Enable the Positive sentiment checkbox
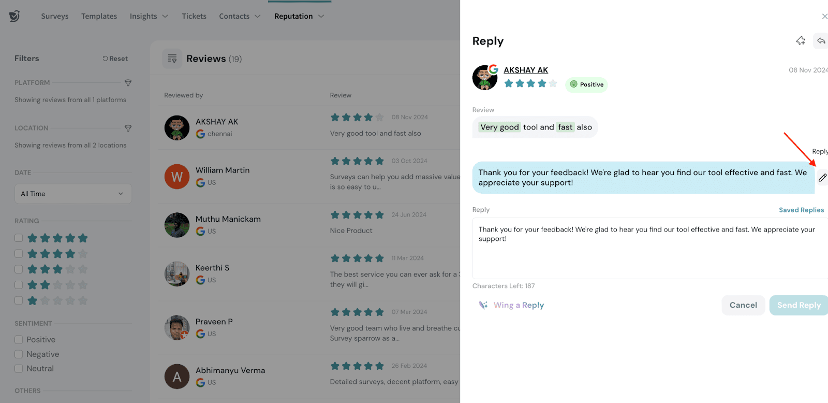828x403 pixels. 19,340
